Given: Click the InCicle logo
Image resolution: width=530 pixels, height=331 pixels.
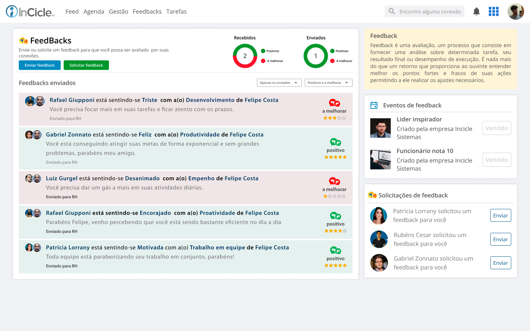Looking at the screenshot, I should (x=30, y=12).
